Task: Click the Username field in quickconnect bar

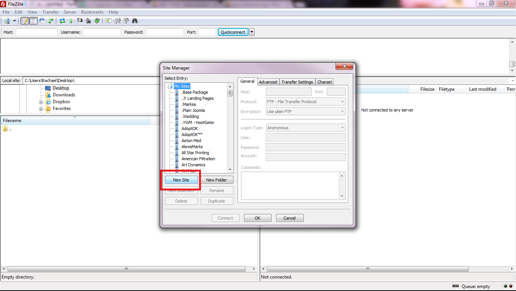Action: click(x=102, y=32)
